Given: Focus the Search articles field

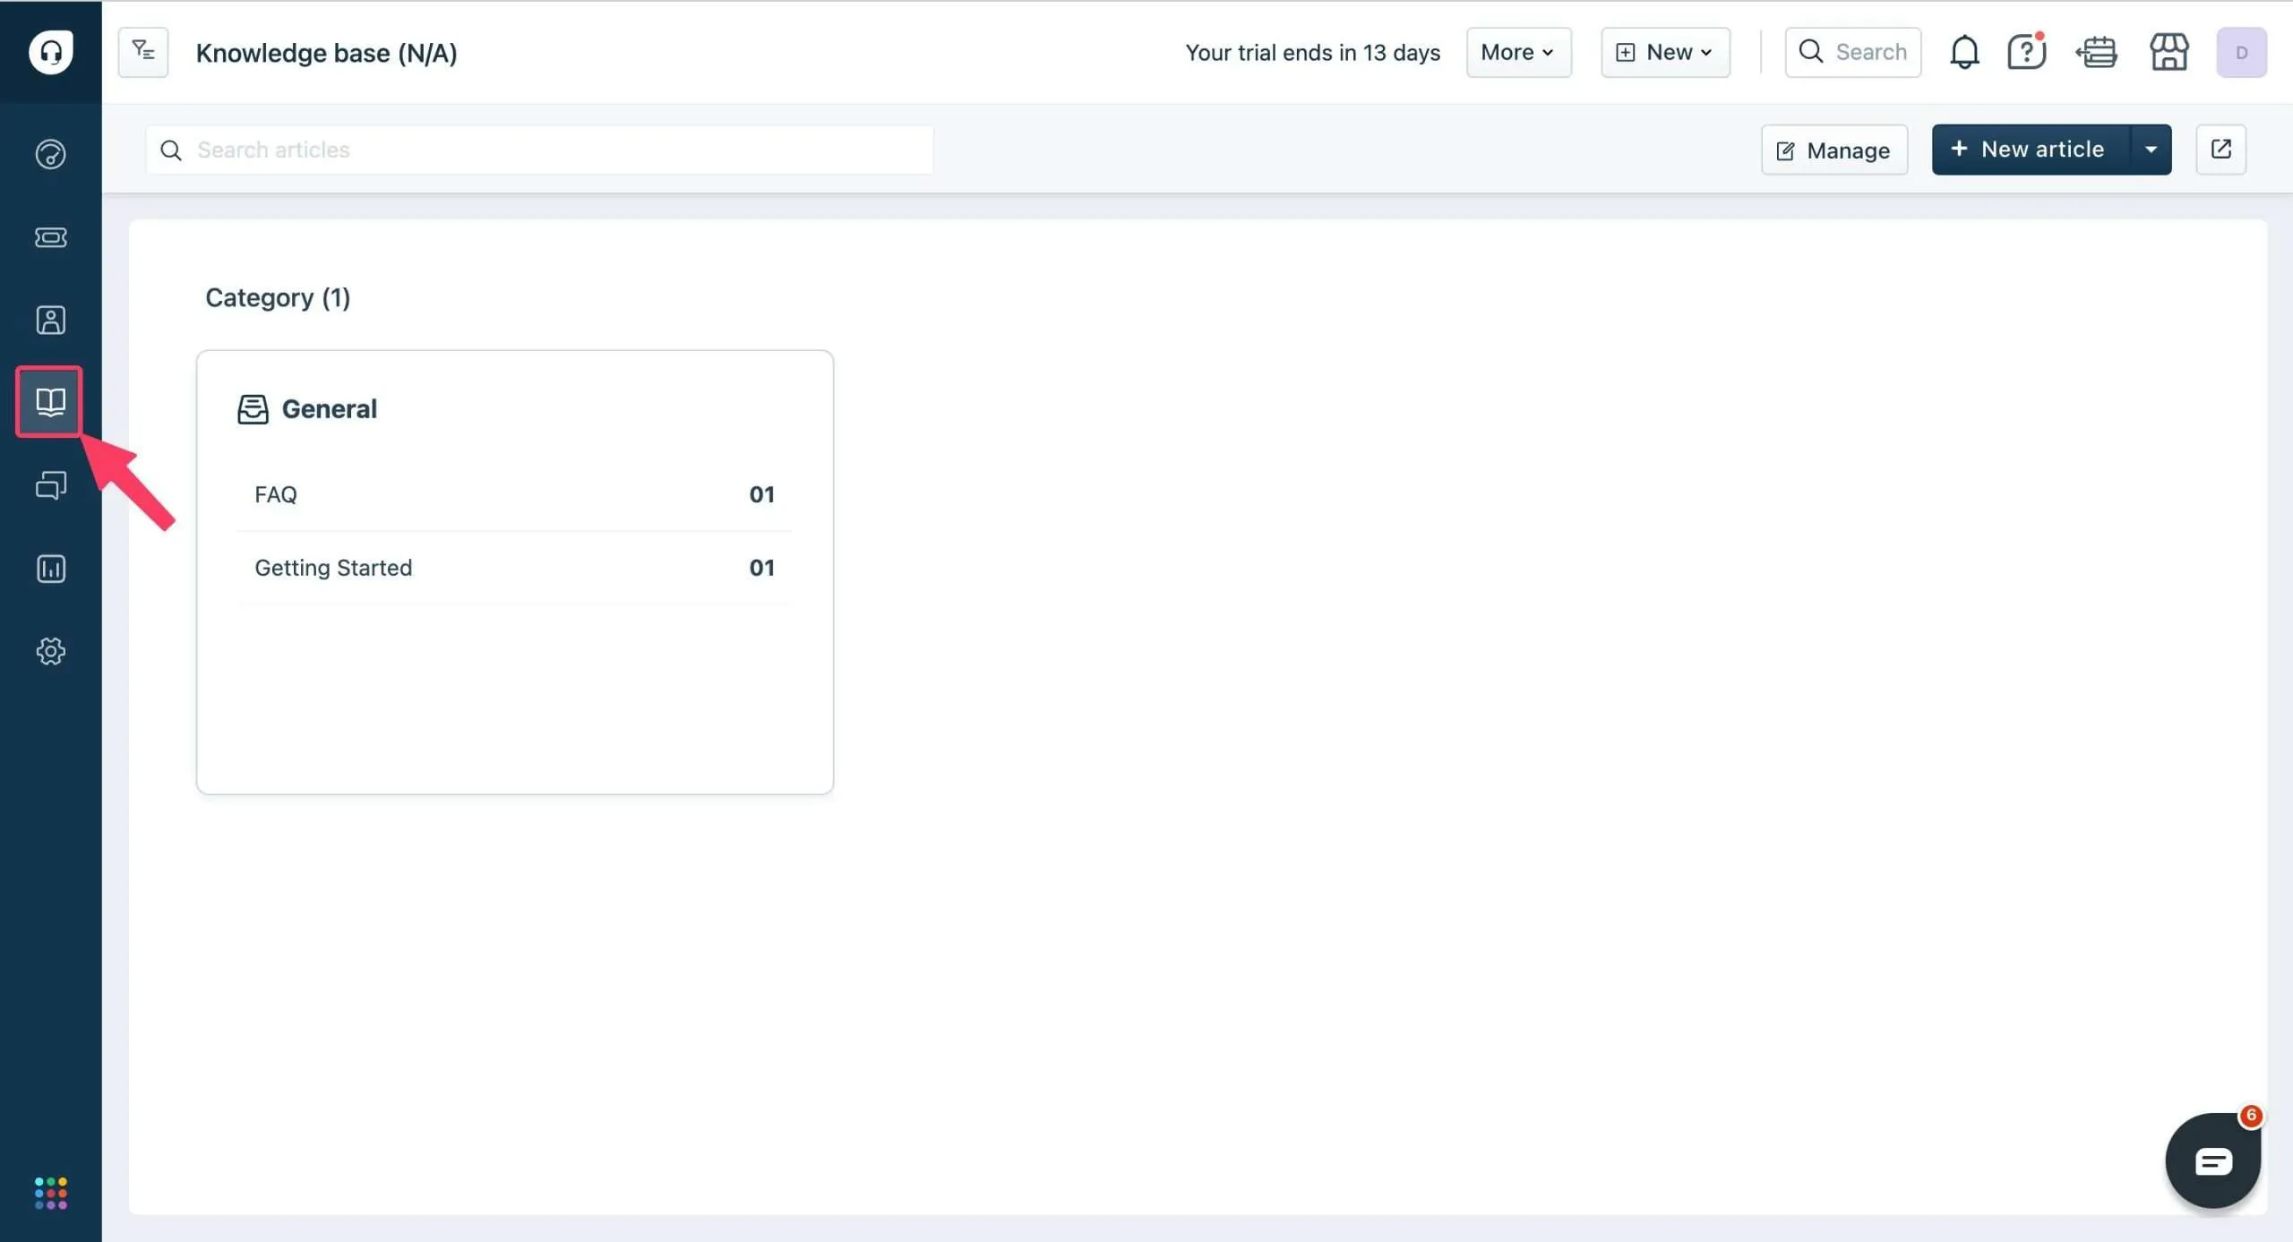Looking at the screenshot, I should pos(539,150).
